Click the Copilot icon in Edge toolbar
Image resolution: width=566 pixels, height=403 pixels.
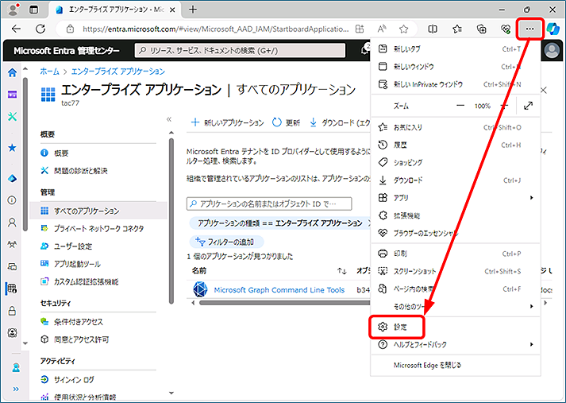553,29
